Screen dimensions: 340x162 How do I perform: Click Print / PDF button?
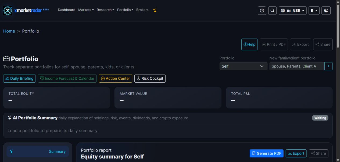point(274,44)
